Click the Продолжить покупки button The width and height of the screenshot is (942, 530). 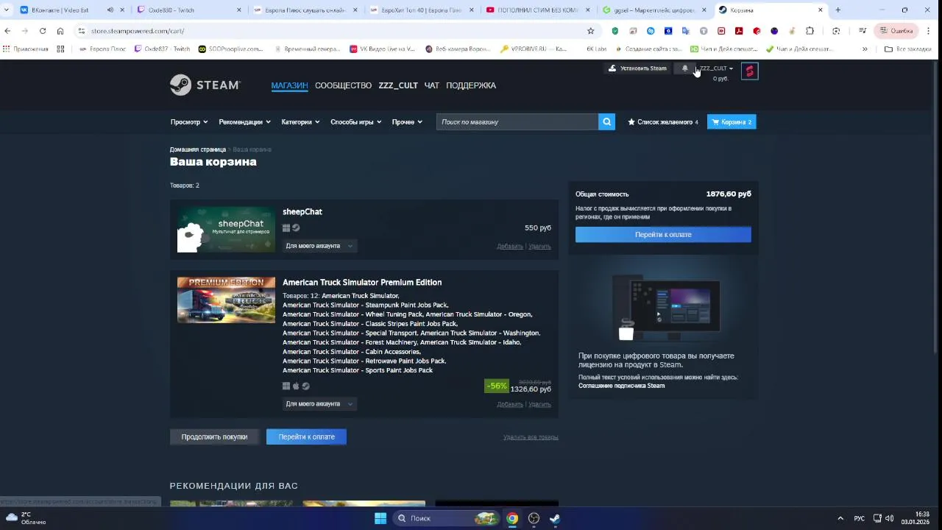[x=214, y=437]
